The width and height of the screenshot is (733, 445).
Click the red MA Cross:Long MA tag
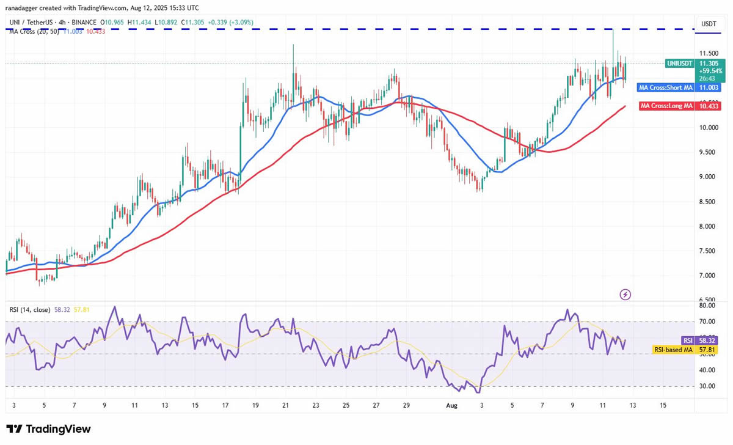(666, 106)
